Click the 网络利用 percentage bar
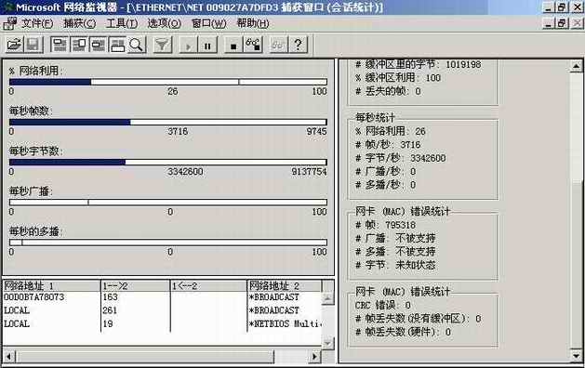The image size is (585, 368). point(168,82)
